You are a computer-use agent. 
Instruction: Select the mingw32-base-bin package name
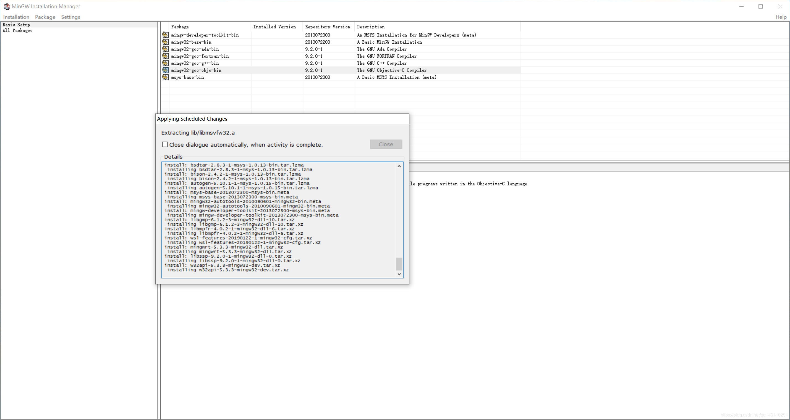click(x=191, y=42)
